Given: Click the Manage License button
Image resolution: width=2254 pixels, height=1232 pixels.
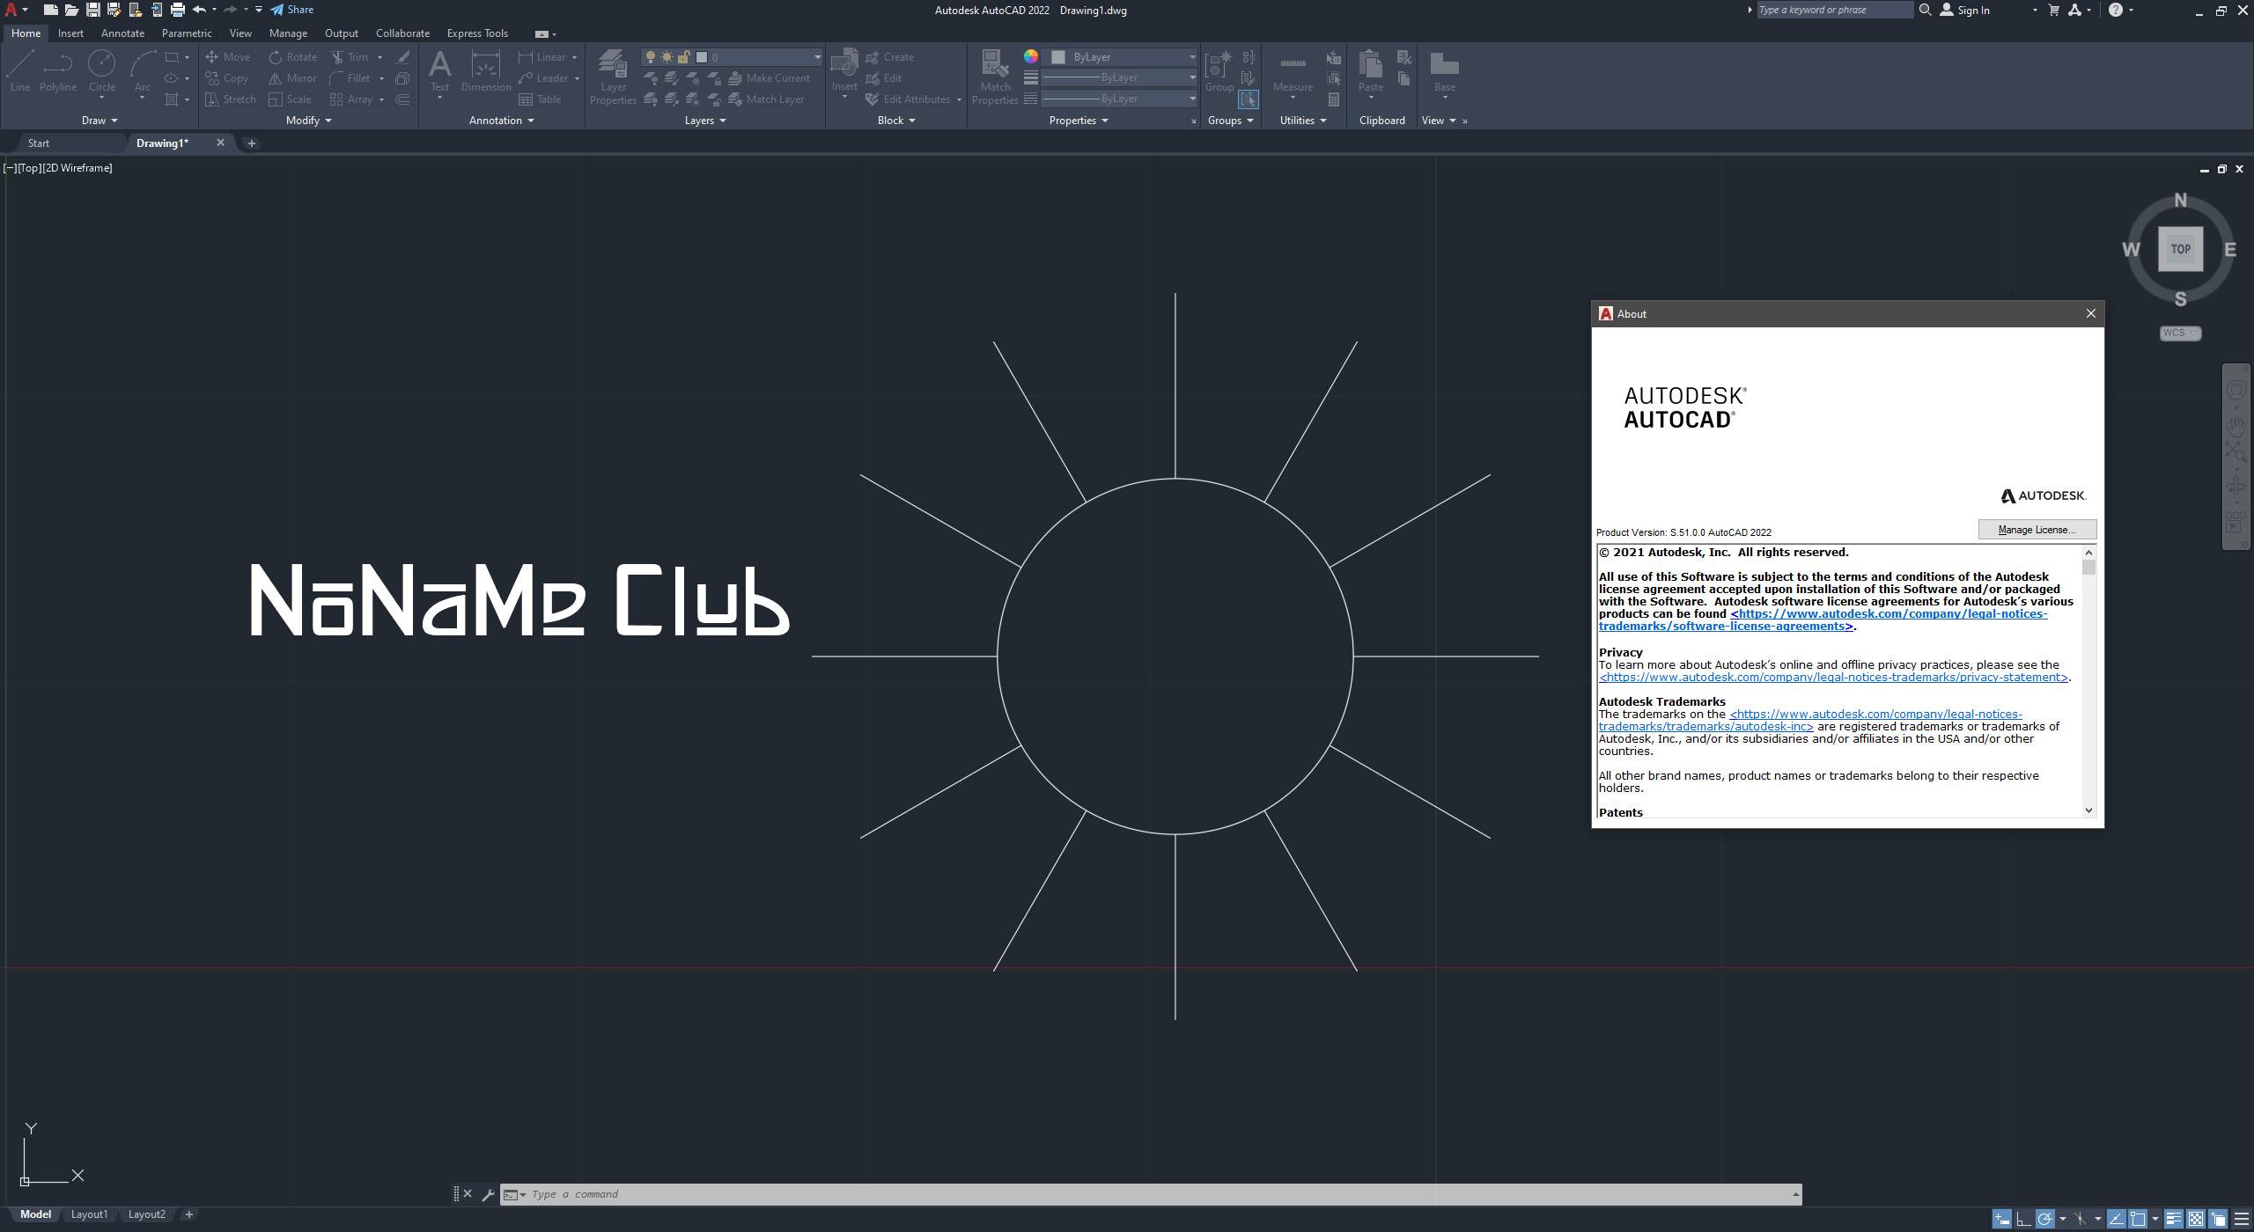Looking at the screenshot, I should tap(2037, 530).
